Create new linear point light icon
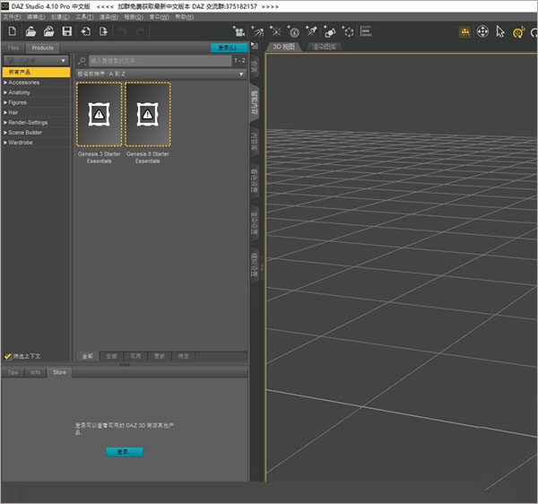The height and width of the screenshot is (504, 538). 293,31
